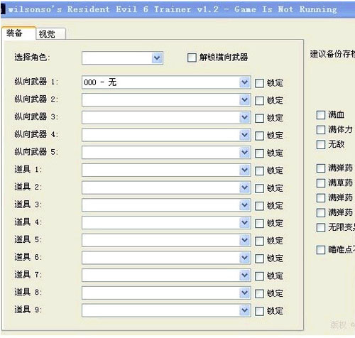355x338 pixels.
Task: Open the 选择角色 character dropdown
Action: tap(122, 58)
